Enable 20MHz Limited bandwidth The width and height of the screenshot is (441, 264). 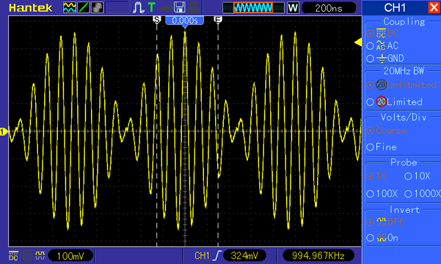[x=394, y=102]
